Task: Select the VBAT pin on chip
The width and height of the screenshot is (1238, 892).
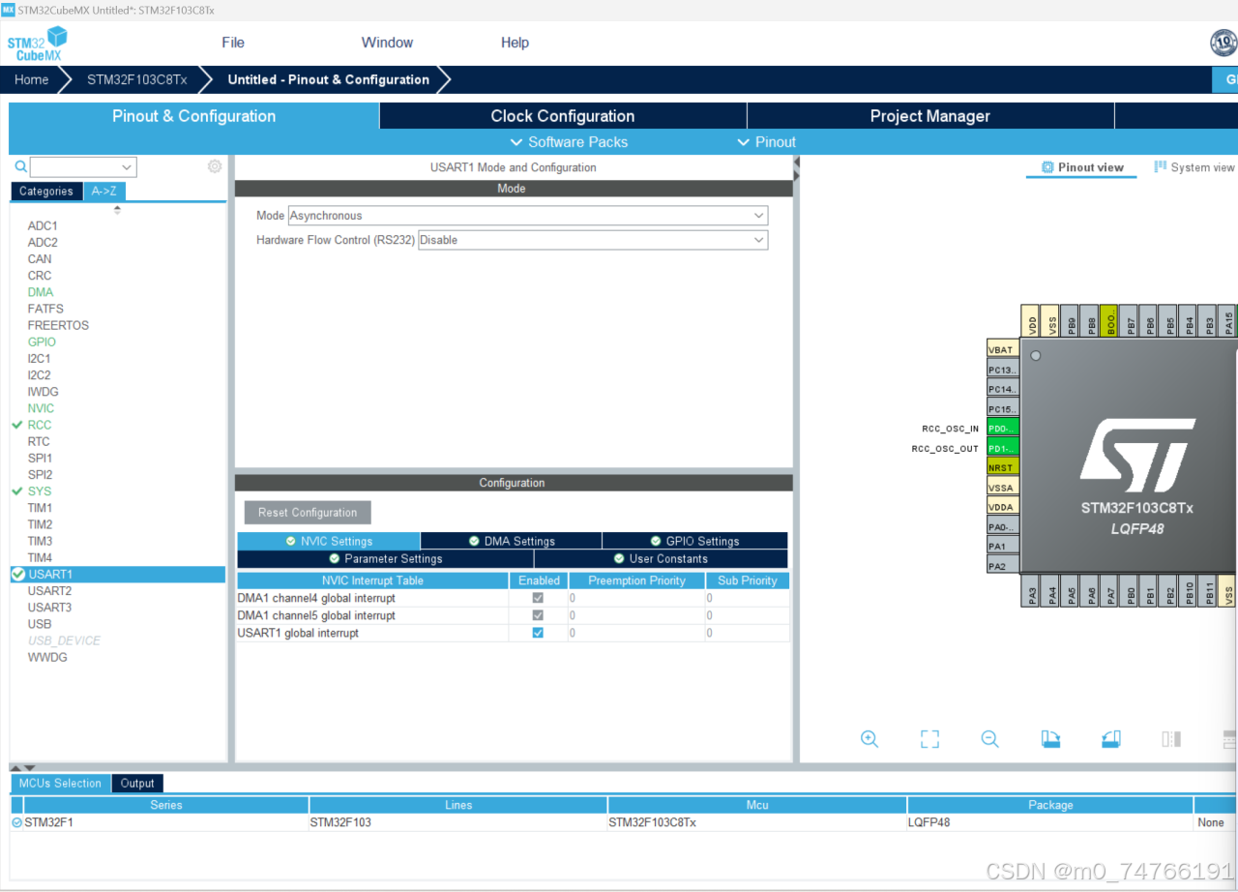Action: coord(1002,350)
